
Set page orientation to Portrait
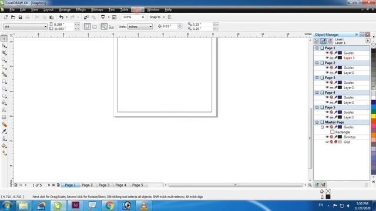88,26
